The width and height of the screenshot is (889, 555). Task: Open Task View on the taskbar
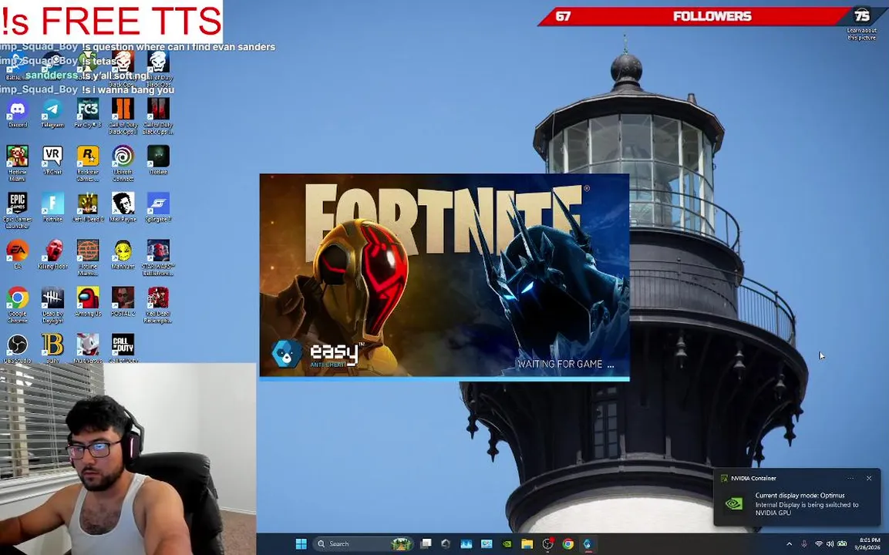click(426, 543)
